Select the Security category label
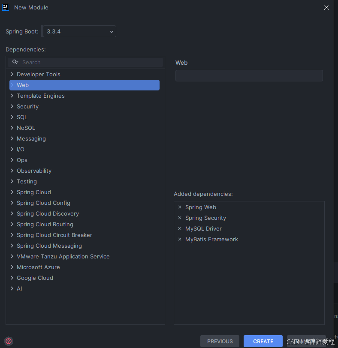This screenshot has width=338, height=348. pos(28,107)
